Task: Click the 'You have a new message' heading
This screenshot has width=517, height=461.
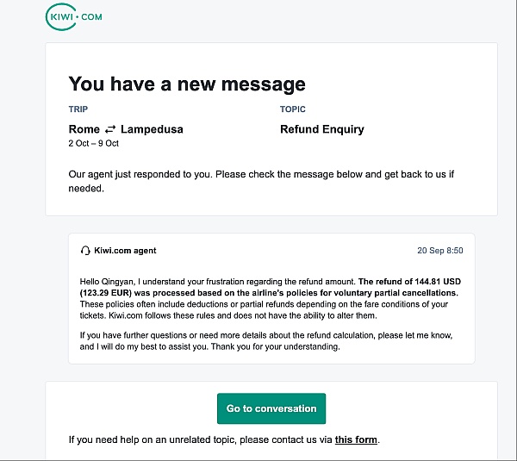Action: coord(187,84)
